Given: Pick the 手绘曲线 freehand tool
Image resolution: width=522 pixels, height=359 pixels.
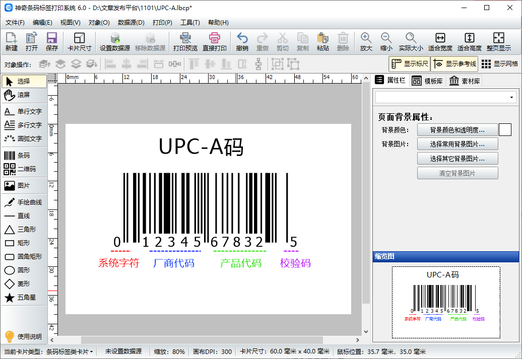Looking at the screenshot, I should pyautogui.click(x=24, y=202).
